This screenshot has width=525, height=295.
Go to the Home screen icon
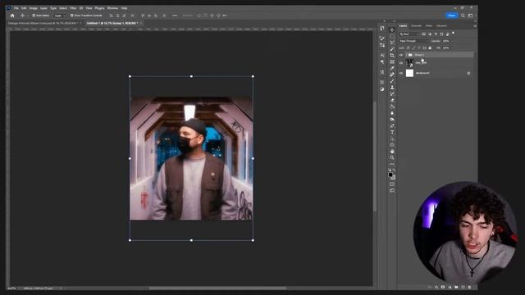point(12,16)
